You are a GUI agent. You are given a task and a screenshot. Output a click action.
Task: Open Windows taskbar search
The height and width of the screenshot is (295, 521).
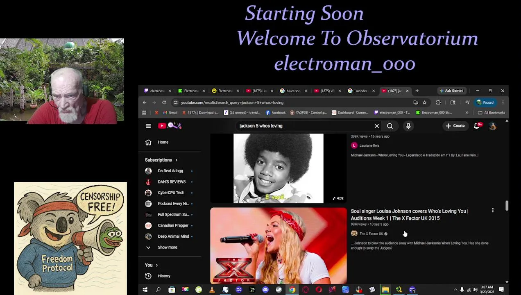(158, 290)
